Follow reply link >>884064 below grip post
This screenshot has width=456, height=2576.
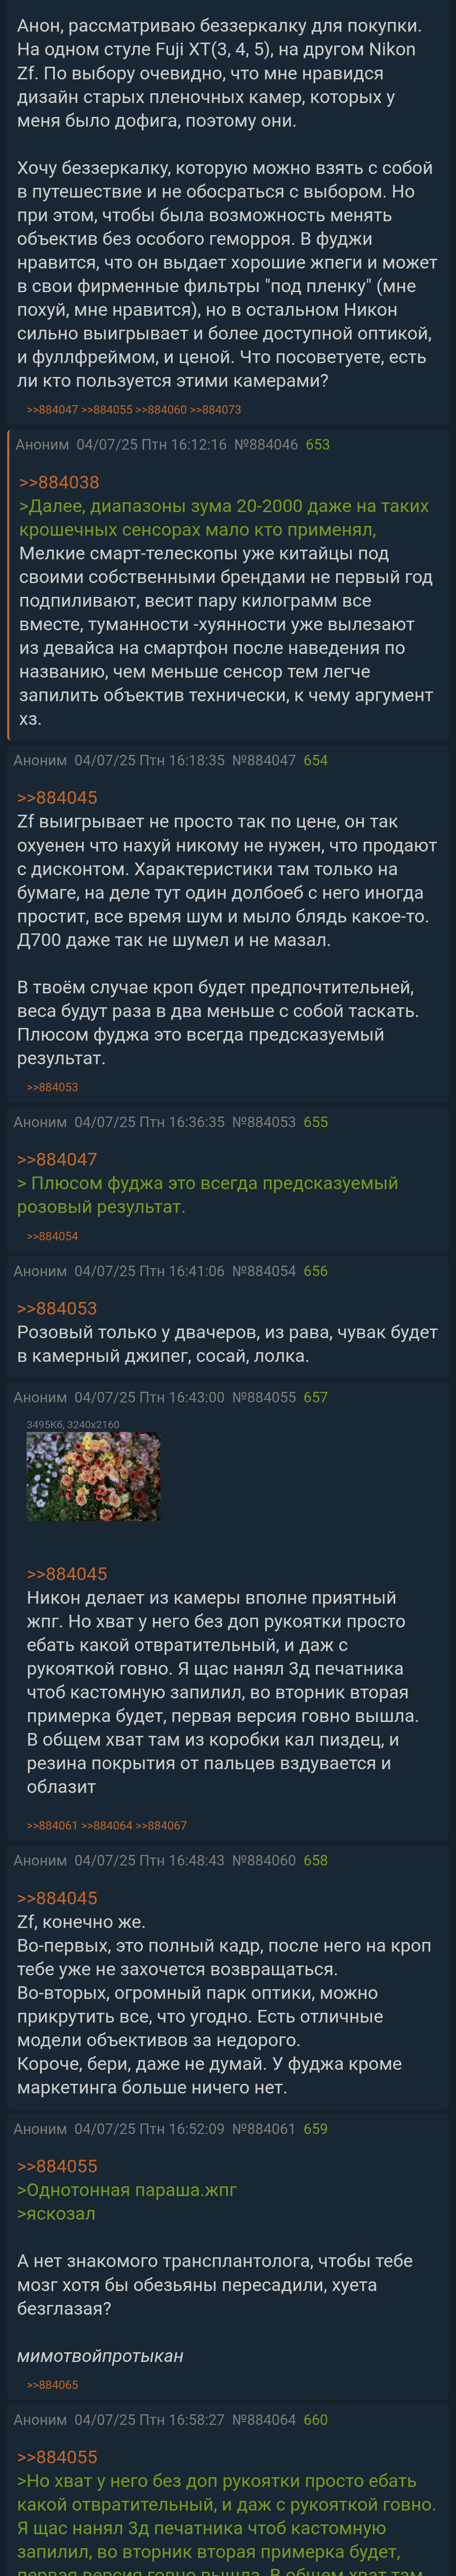(106, 1825)
